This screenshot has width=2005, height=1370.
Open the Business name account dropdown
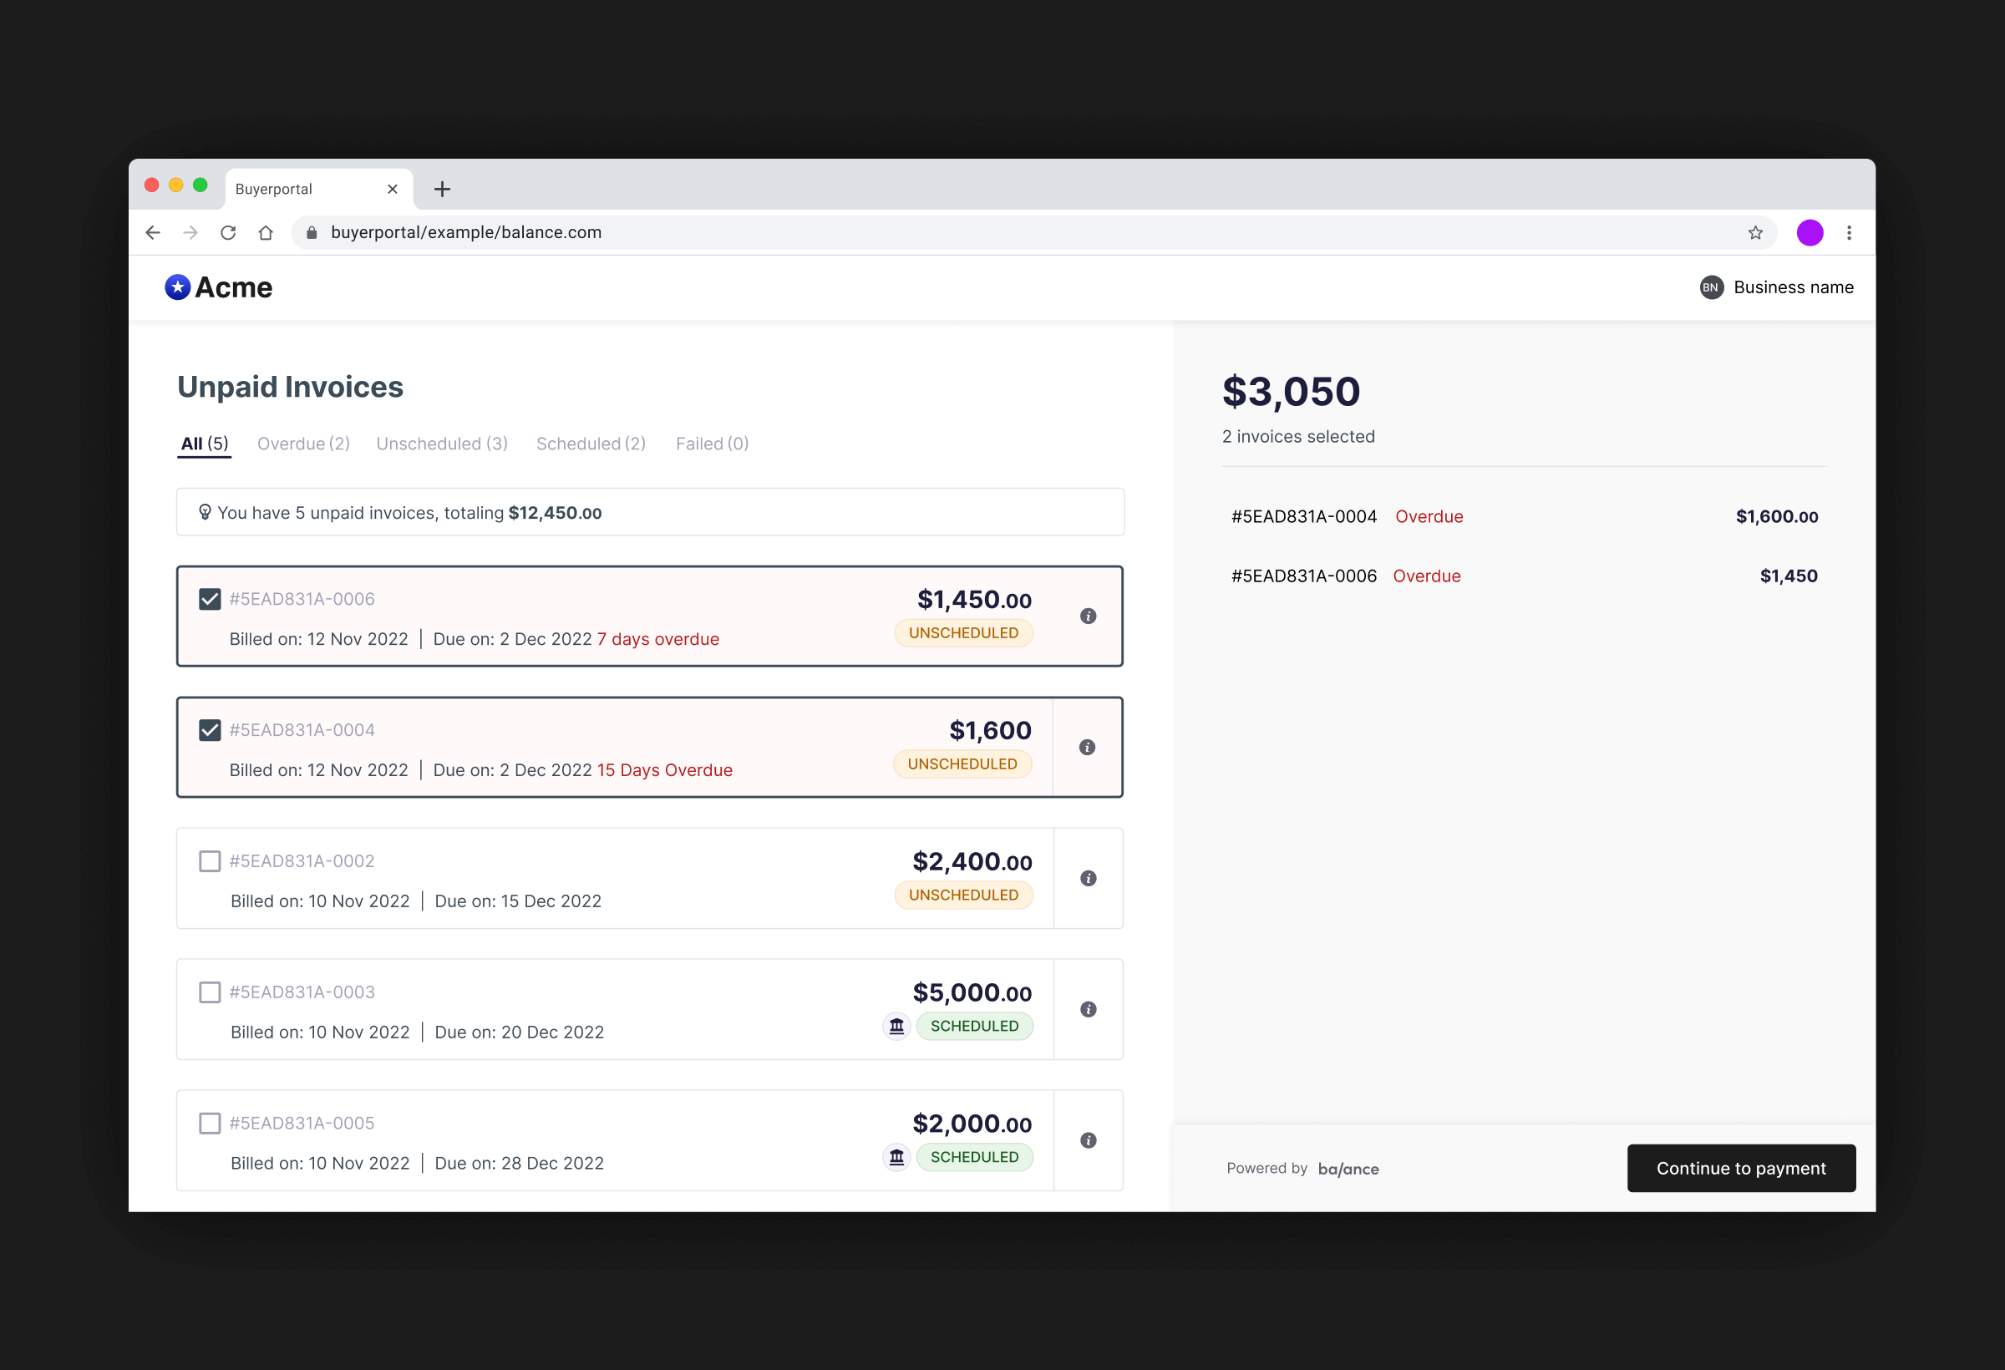(1794, 287)
